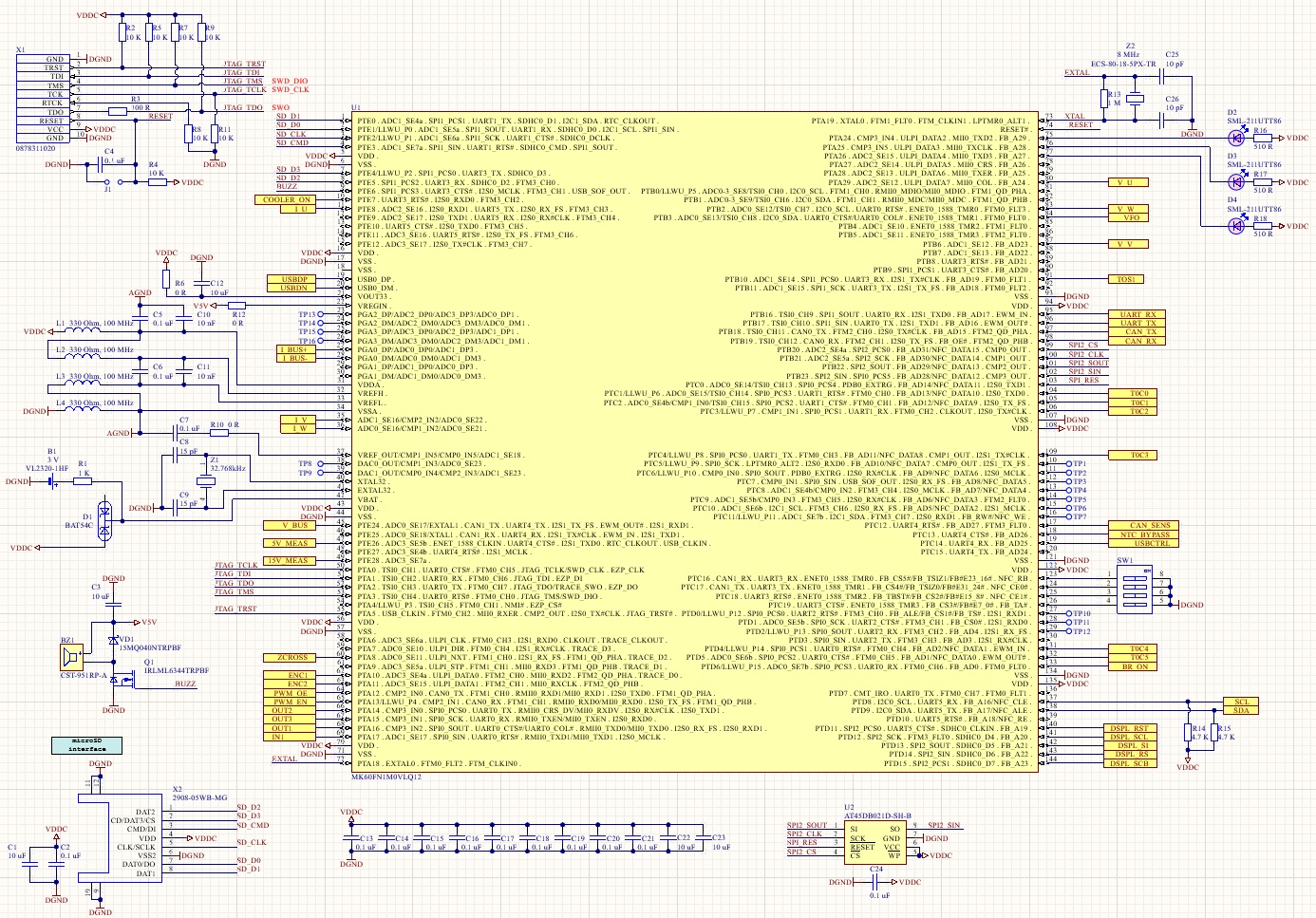The width and height of the screenshot is (1316, 918).
Task: Click the B1 battery symbol
Action: (x=51, y=481)
